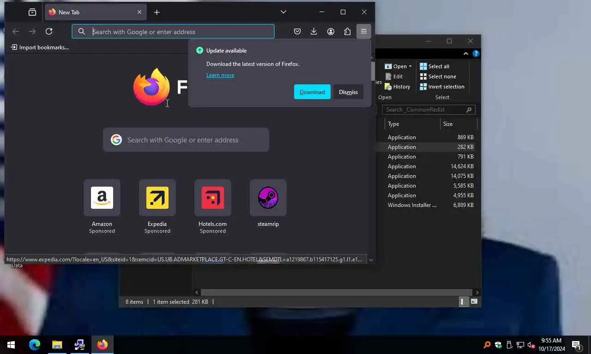
Task: Click the Firefox page scroll-down arrow
Action: (x=371, y=260)
